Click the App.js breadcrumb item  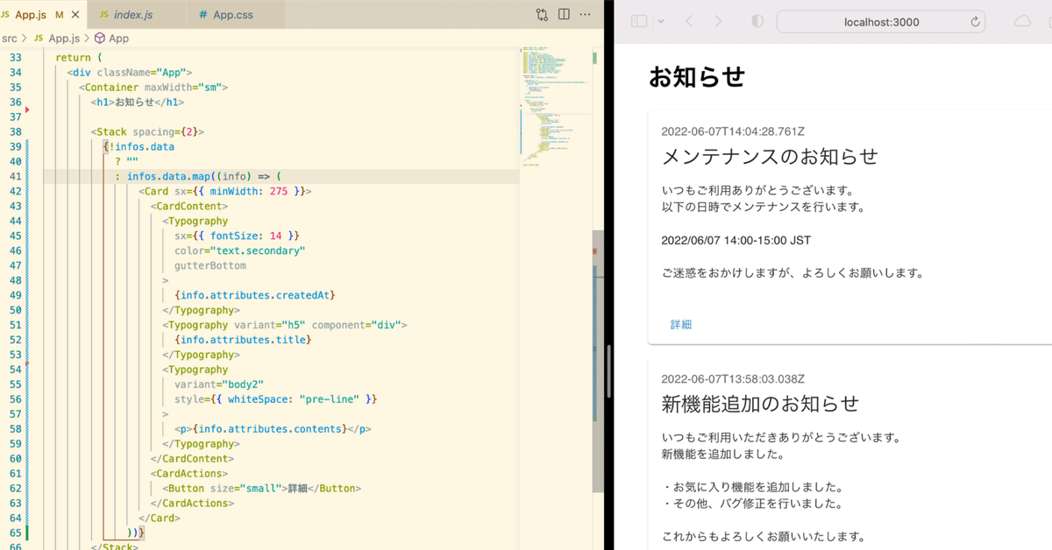click(58, 38)
